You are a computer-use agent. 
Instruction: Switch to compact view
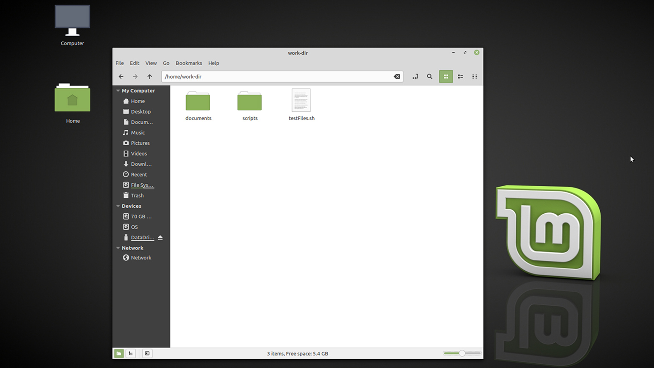pyautogui.click(x=475, y=77)
